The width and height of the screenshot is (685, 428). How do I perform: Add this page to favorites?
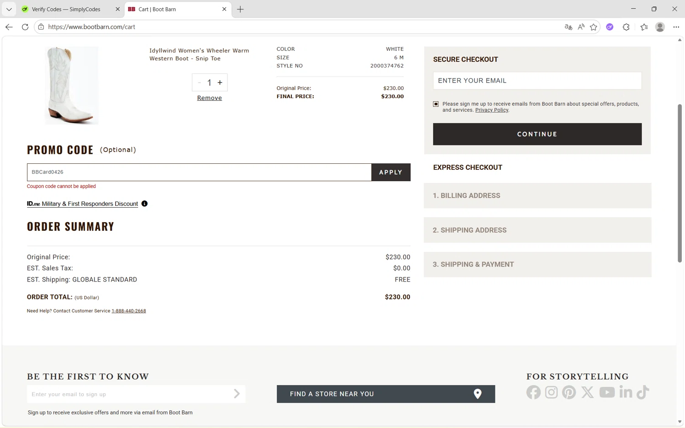(594, 27)
